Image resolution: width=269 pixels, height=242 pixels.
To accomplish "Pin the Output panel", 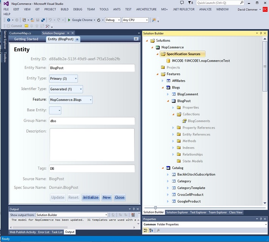I will [x=134, y=209].
